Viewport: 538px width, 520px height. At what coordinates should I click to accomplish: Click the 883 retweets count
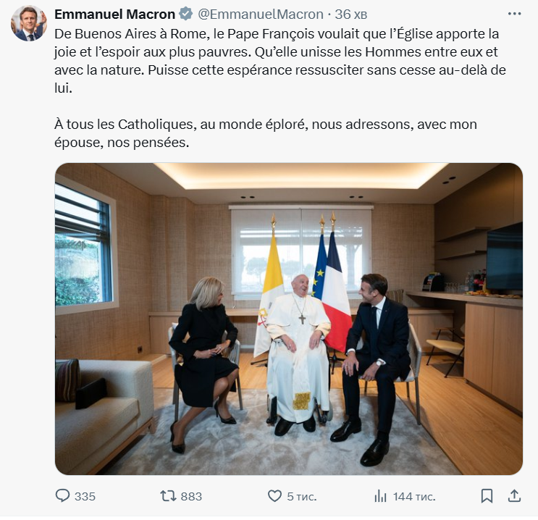(191, 496)
